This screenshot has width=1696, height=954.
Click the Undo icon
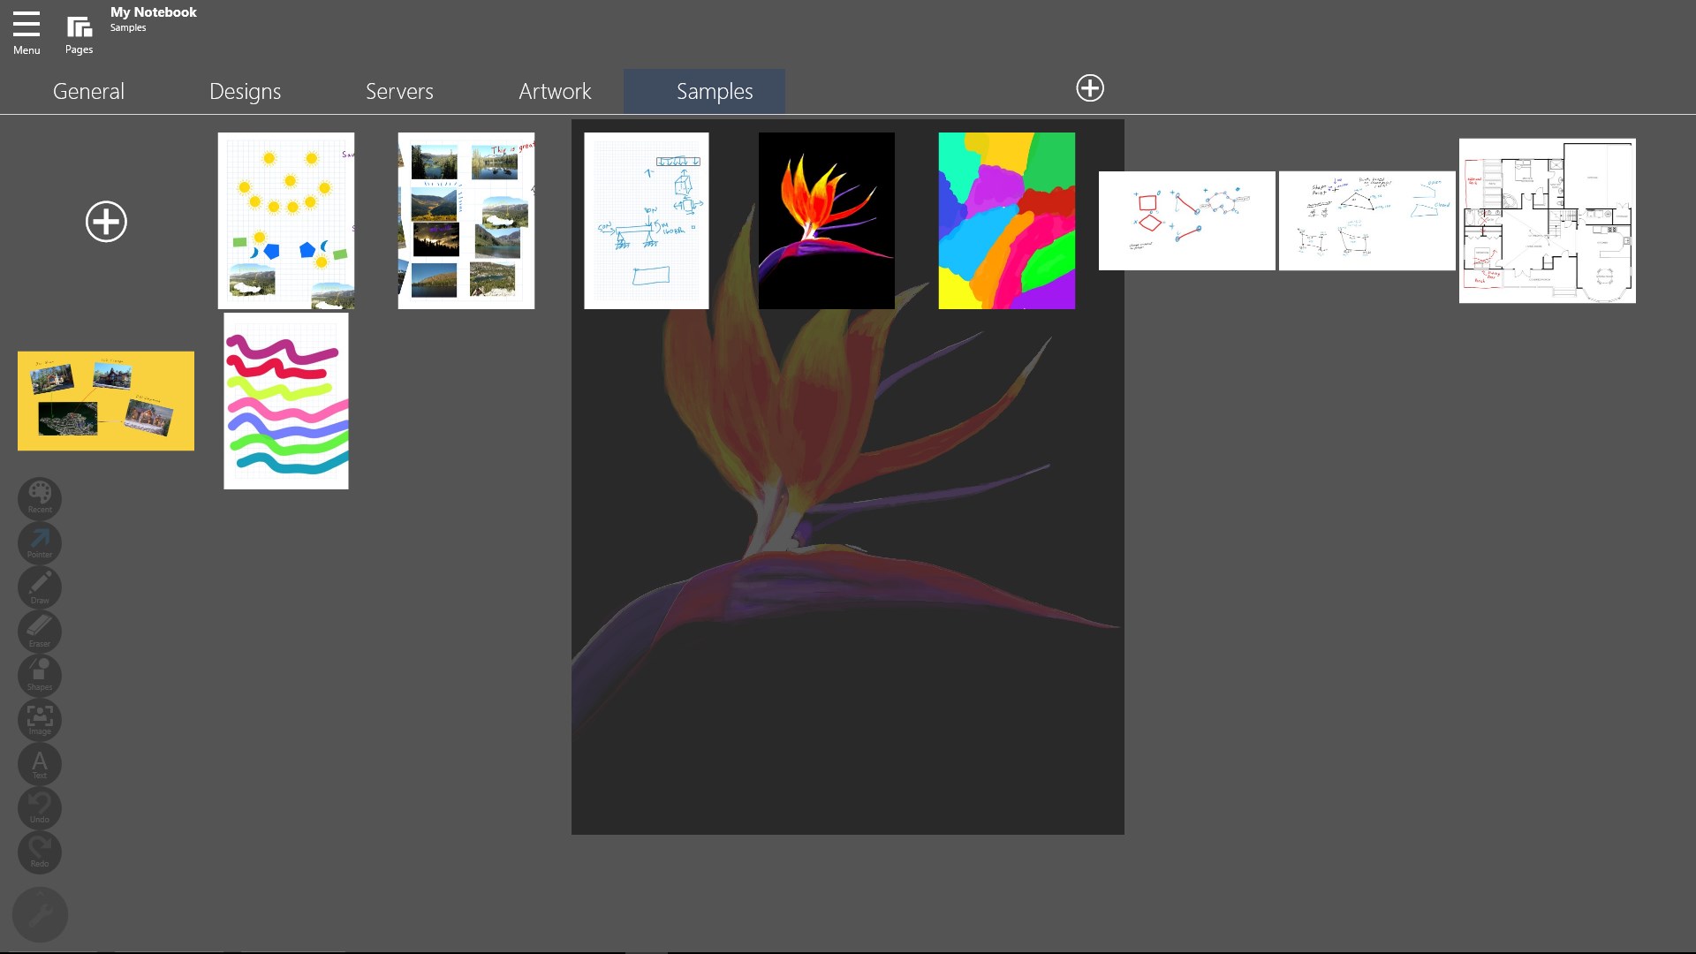pos(40,807)
